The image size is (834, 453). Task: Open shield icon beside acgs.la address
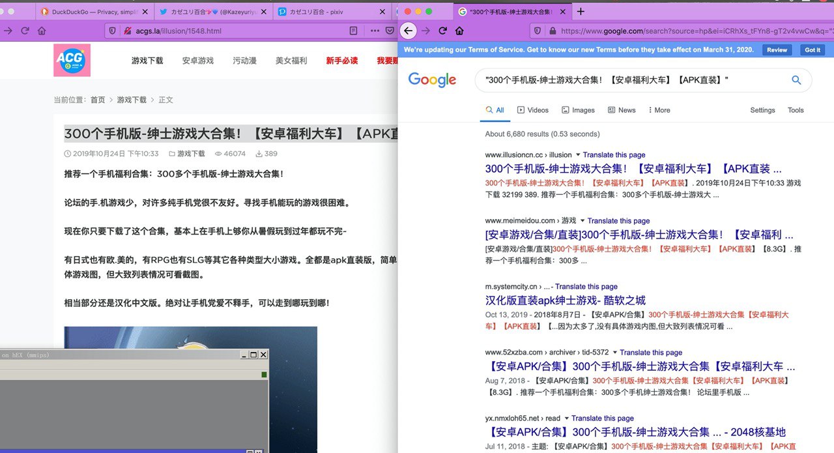click(x=111, y=31)
